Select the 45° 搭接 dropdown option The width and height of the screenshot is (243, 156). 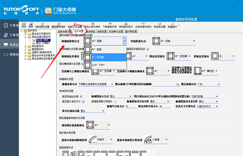(x=105, y=49)
